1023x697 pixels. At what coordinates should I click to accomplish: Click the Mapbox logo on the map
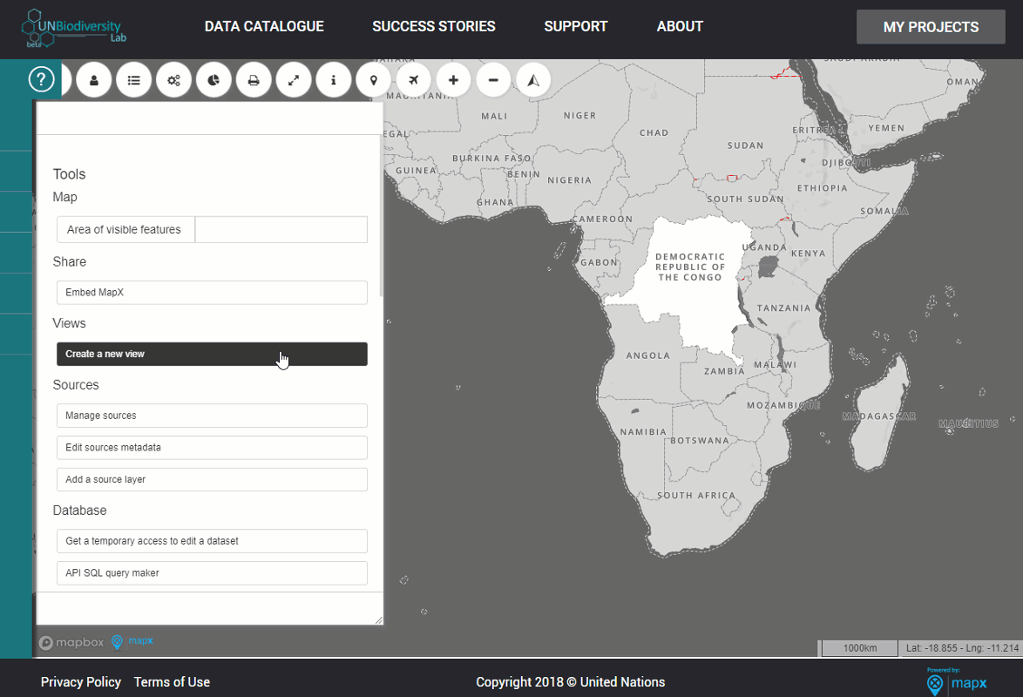click(71, 642)
